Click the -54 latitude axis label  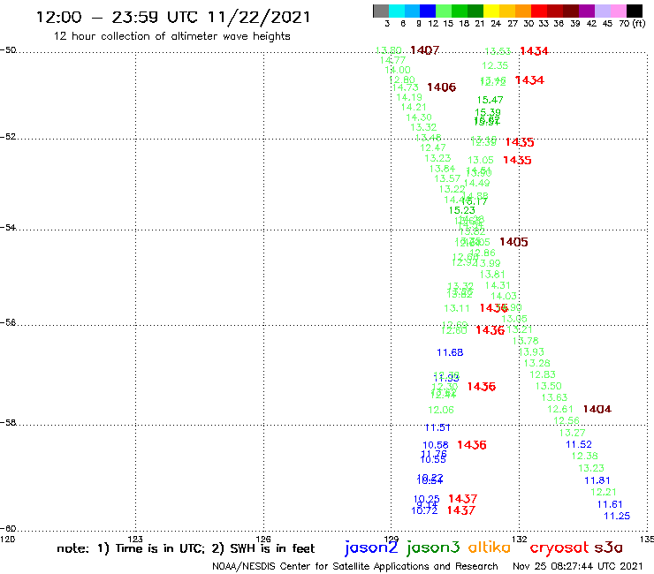(x=8, y=228)
